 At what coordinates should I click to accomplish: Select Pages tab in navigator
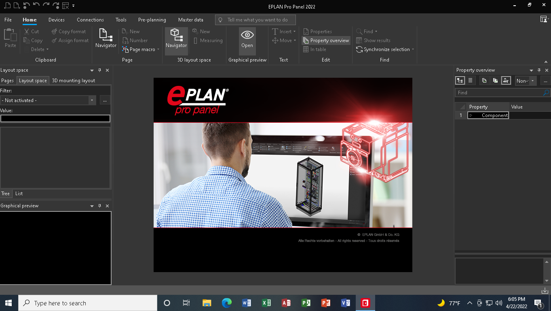pyautogui.click(x=8, y=81)
